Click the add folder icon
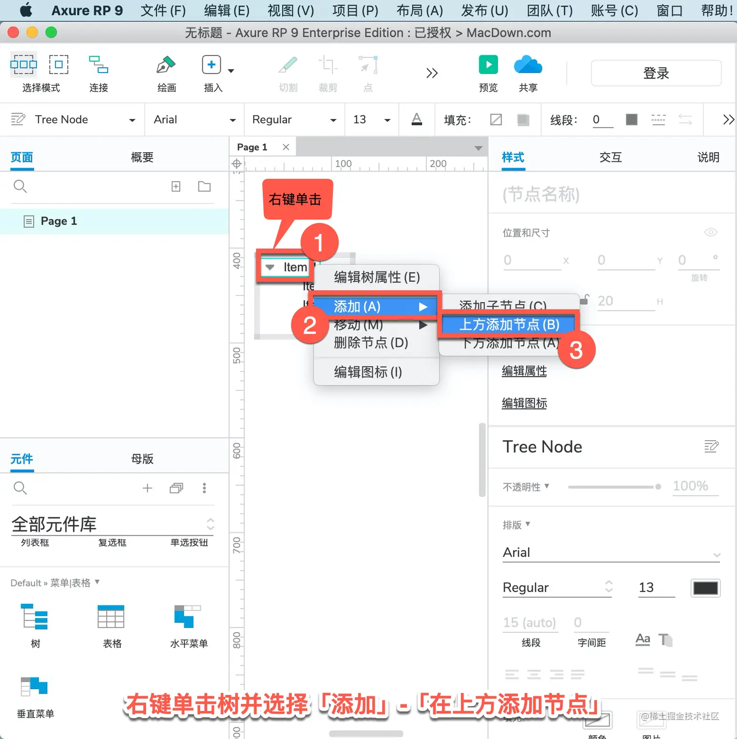Screen dimensions: 737x739 coord(204,186)
